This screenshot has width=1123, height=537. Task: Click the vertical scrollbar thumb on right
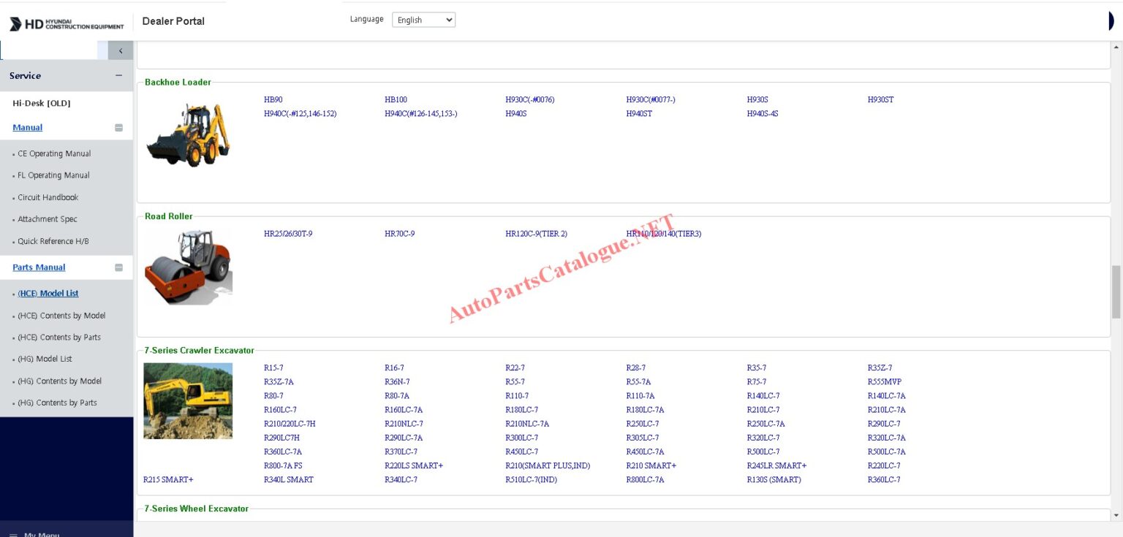click(x=1116, y=292)
